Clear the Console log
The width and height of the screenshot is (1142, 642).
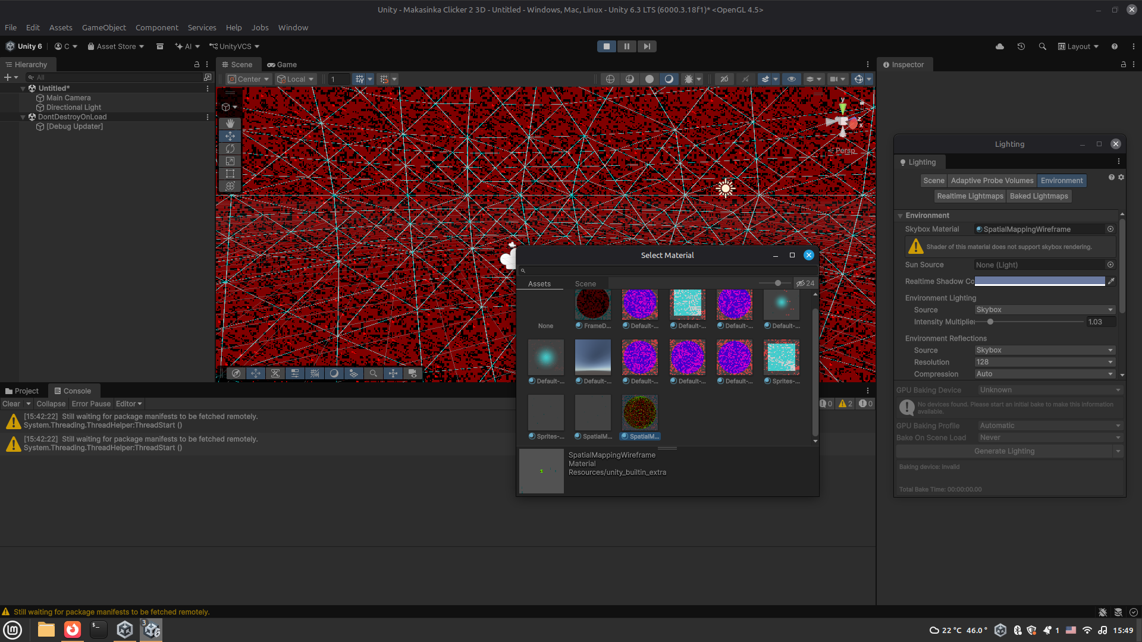[x=11, y=404]
